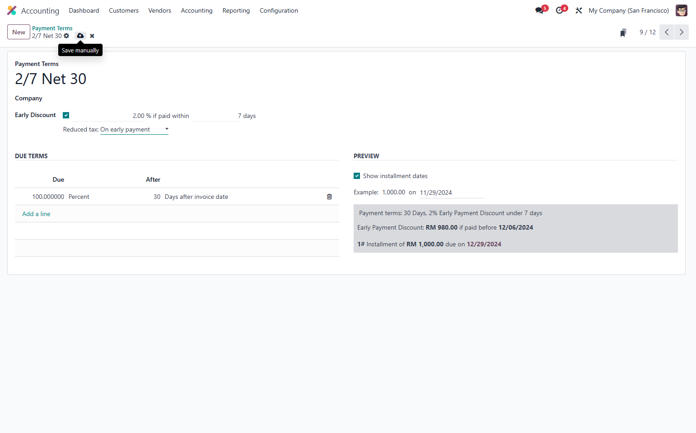696x433 pixels.
Task: Click the bookmark icon near the pager
Action: [x=623, y=33]
